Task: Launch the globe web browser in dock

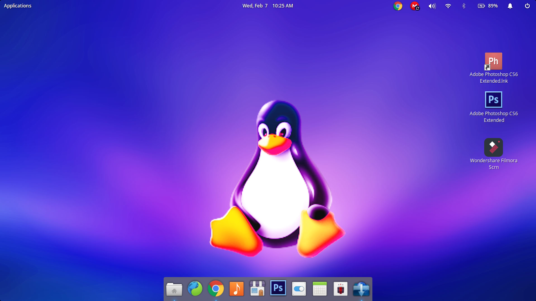Action: click(x=195, y=289)
